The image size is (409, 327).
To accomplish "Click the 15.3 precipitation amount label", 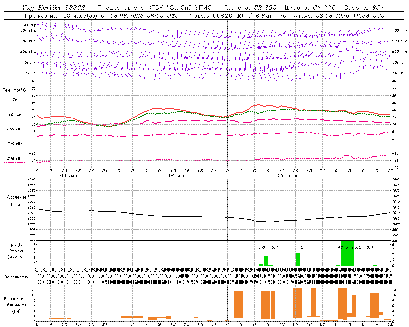I will tap(356, 247).
